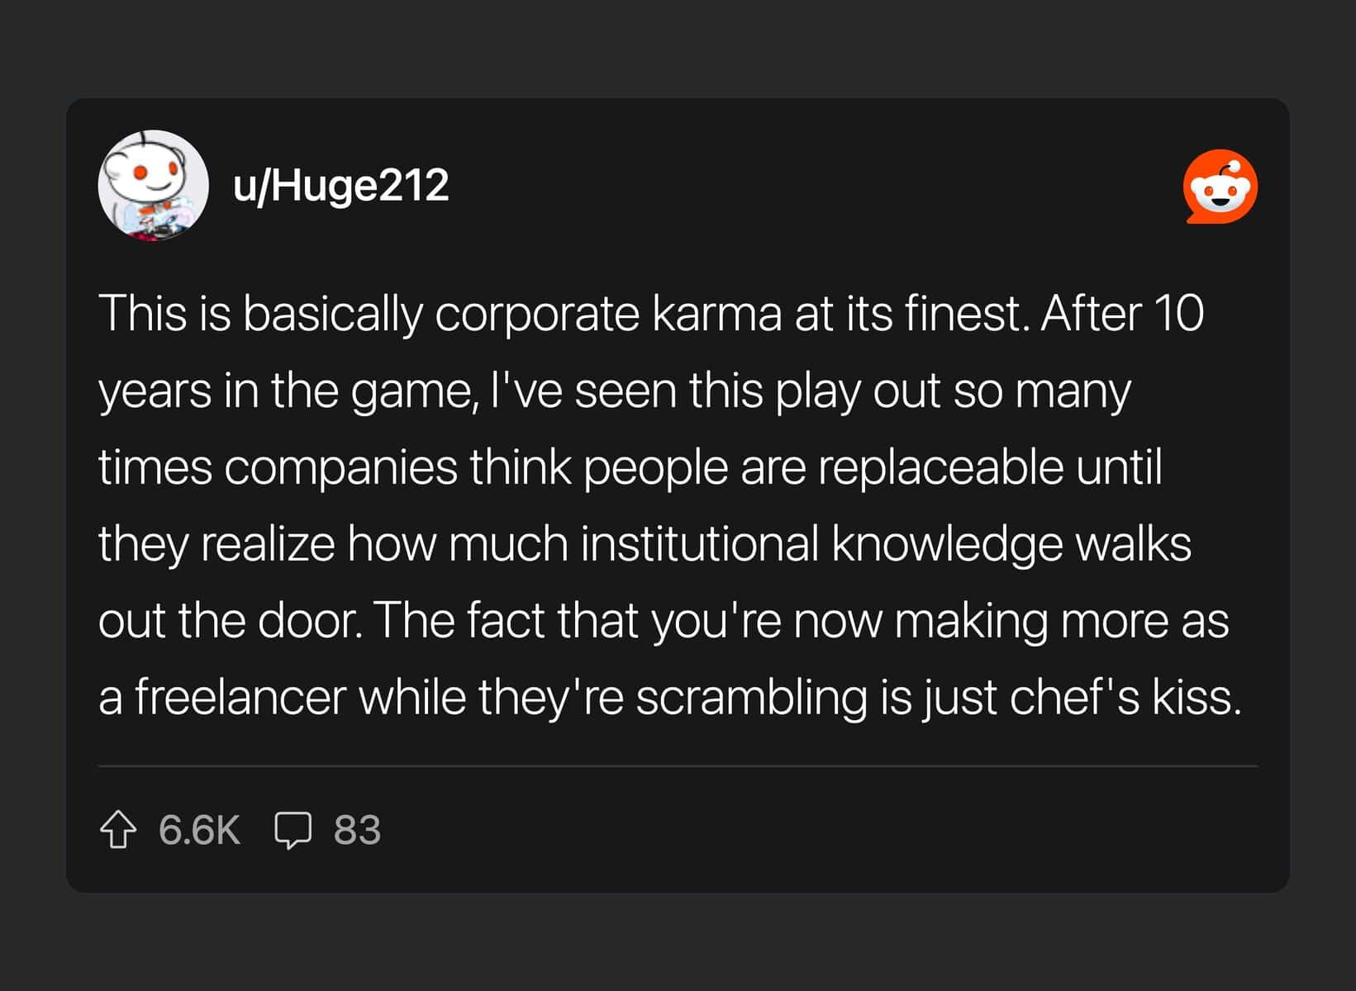The height and width of the screenshot is (991, 1356).
Task: Click the horizontal divider above the vote counts
Action: 678,766
